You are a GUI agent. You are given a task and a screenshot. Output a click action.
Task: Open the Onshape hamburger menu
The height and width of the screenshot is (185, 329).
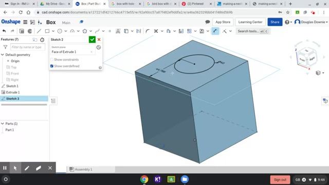coord(25,22)
